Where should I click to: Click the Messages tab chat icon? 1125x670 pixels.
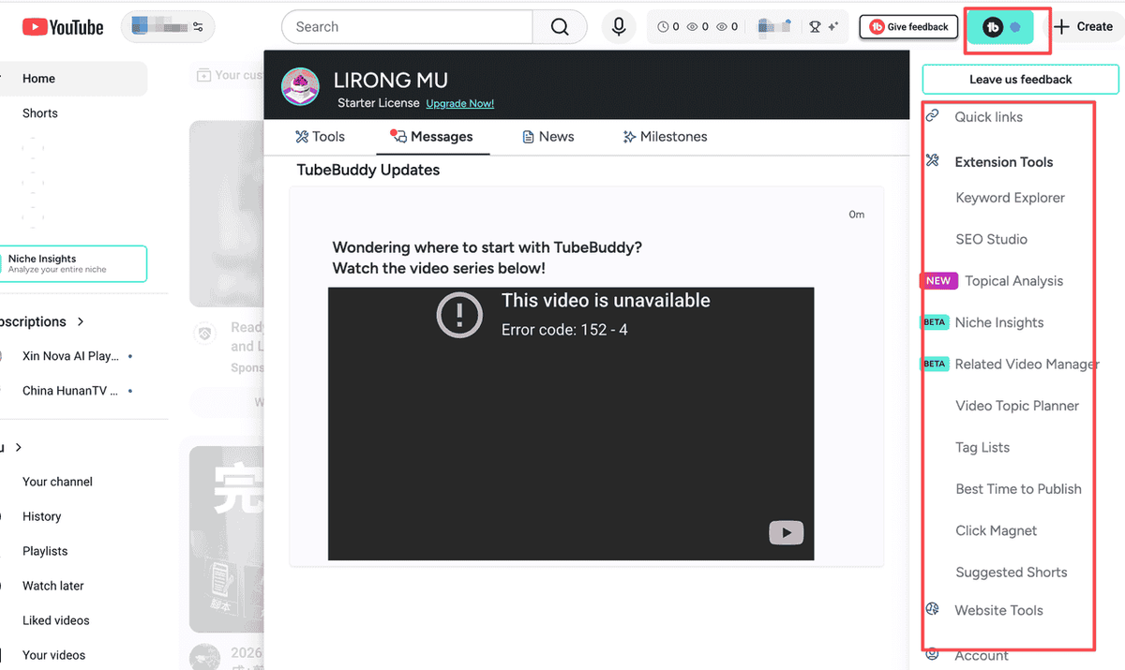point(398,137)
